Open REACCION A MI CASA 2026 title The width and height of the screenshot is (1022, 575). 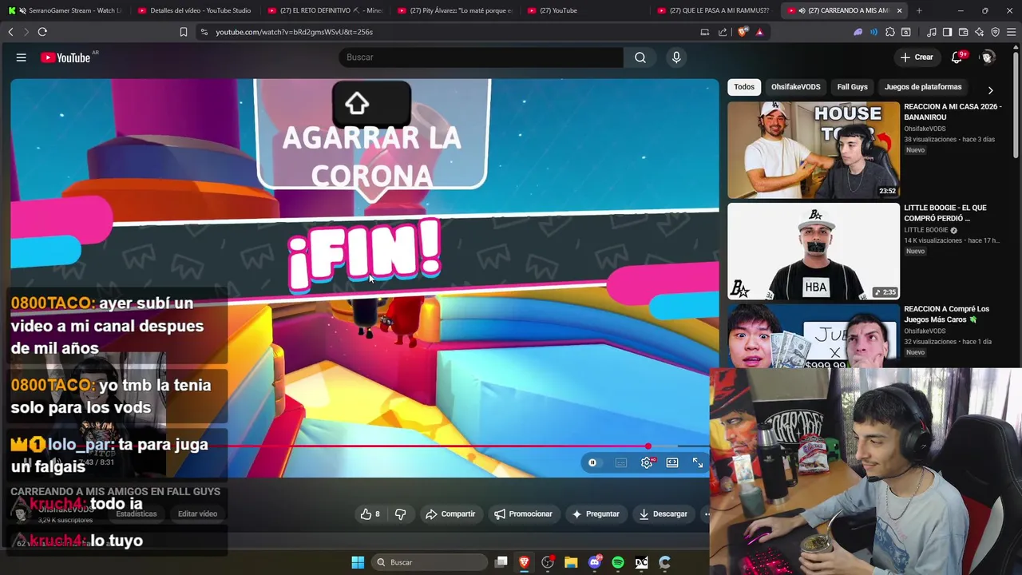coord(953,112)
